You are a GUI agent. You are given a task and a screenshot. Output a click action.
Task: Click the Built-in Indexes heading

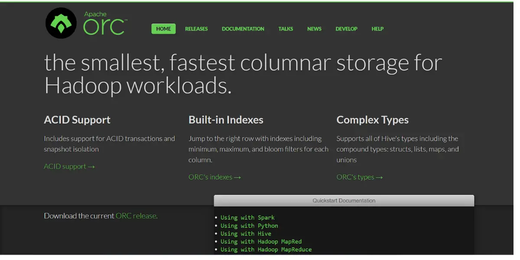(x=226, y=120)
